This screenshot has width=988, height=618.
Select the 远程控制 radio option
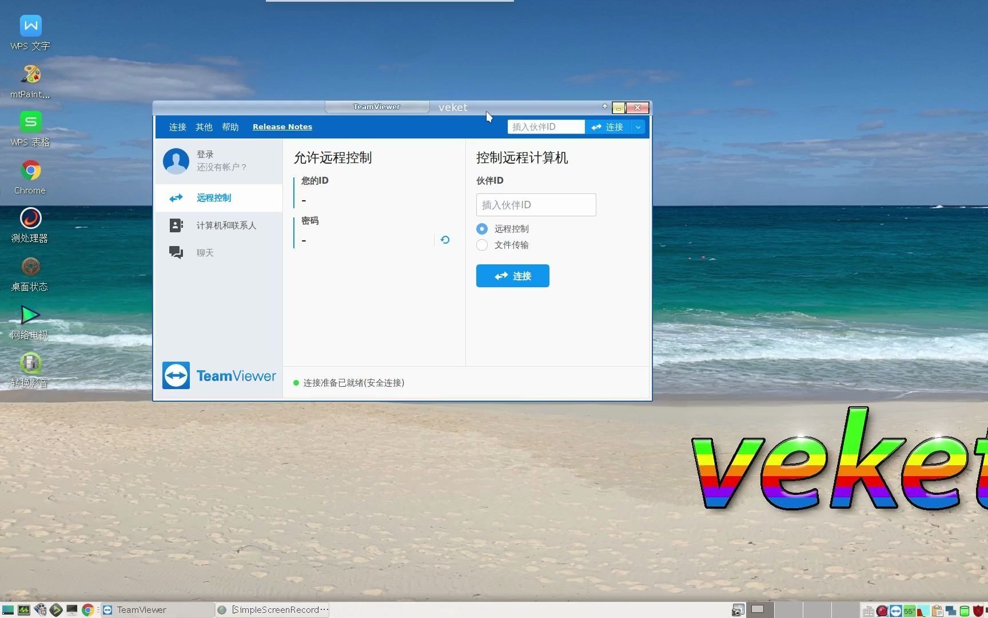[482, 229]
